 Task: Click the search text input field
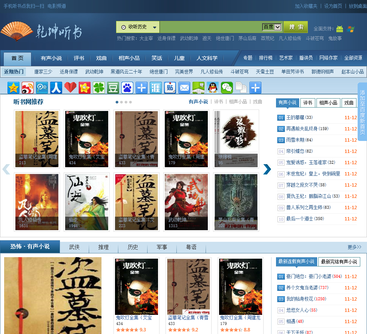pyautogui.click(x=210, y=27)
